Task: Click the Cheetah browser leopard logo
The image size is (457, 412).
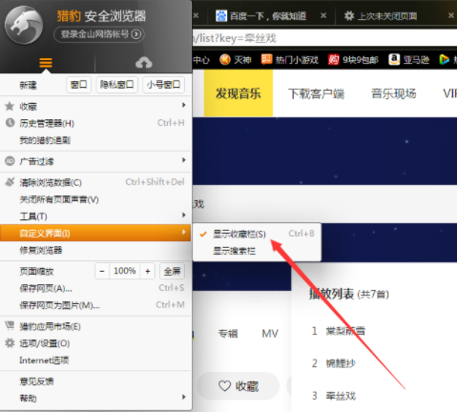Action: tap(24, 25)
